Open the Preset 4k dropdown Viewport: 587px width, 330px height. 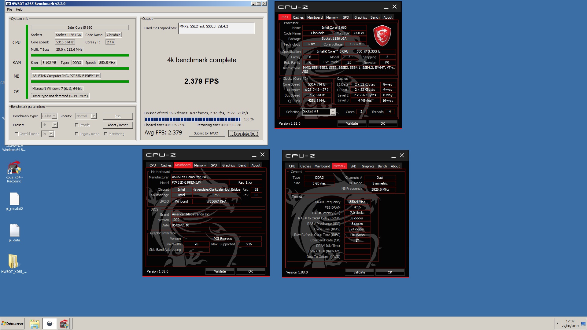click(50, 125)
